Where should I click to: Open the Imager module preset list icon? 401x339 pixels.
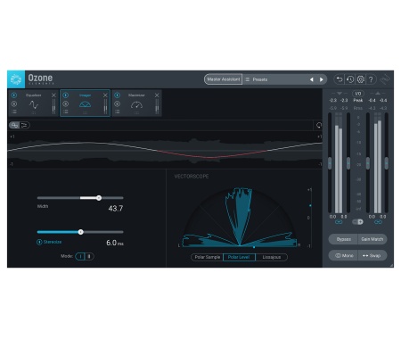pos(66,112)
